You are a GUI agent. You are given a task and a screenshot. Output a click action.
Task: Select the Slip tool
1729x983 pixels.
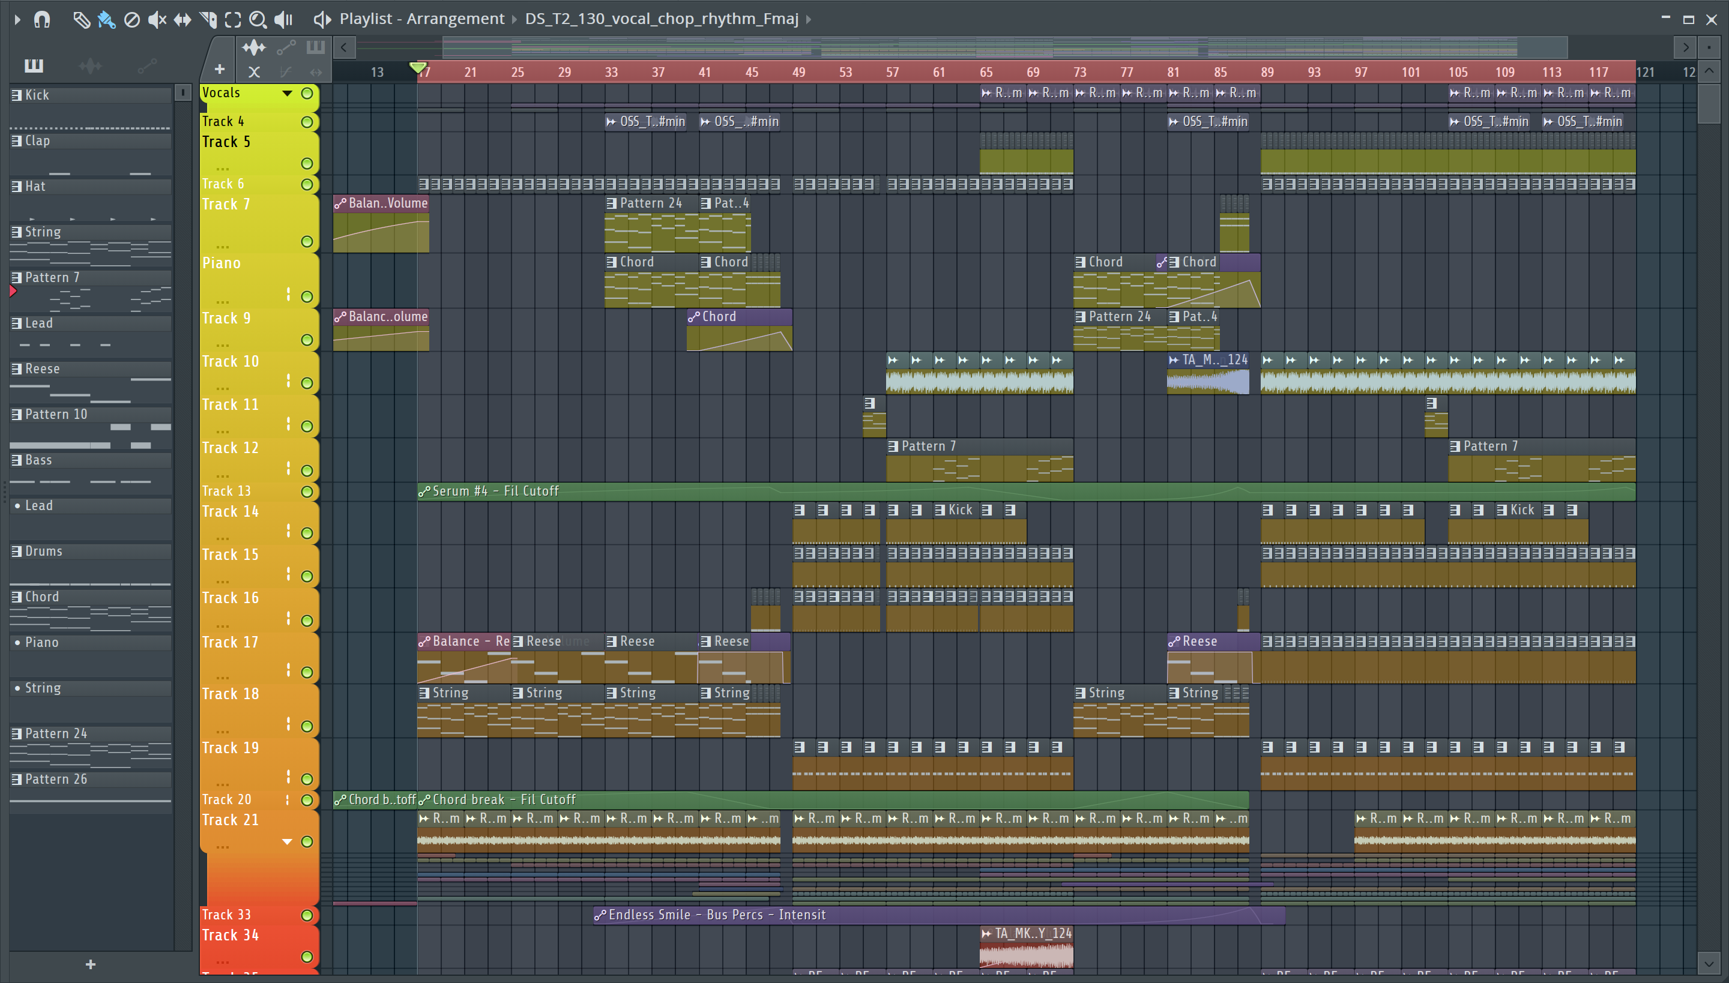pyautogui.click(x=183, y=20)
